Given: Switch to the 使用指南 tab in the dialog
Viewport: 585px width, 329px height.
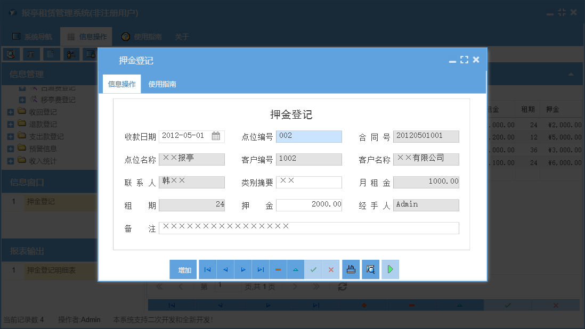Looking at the screenshot, I should pos(162,84).
